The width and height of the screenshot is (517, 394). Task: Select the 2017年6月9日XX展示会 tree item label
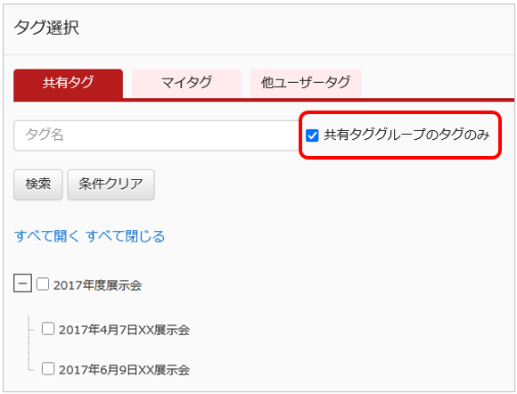pyautogui.click(x=124, y=370)
